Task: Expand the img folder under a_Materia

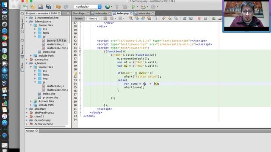Action: 35,79
